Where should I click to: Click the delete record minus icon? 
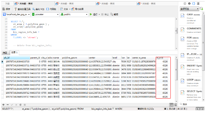[8, 105]
